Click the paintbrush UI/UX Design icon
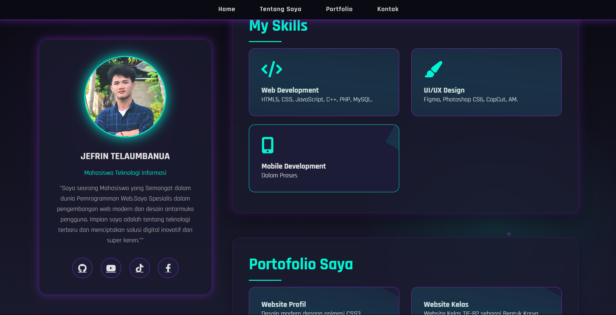Viewport: 616px width, 315px height. 433,69
